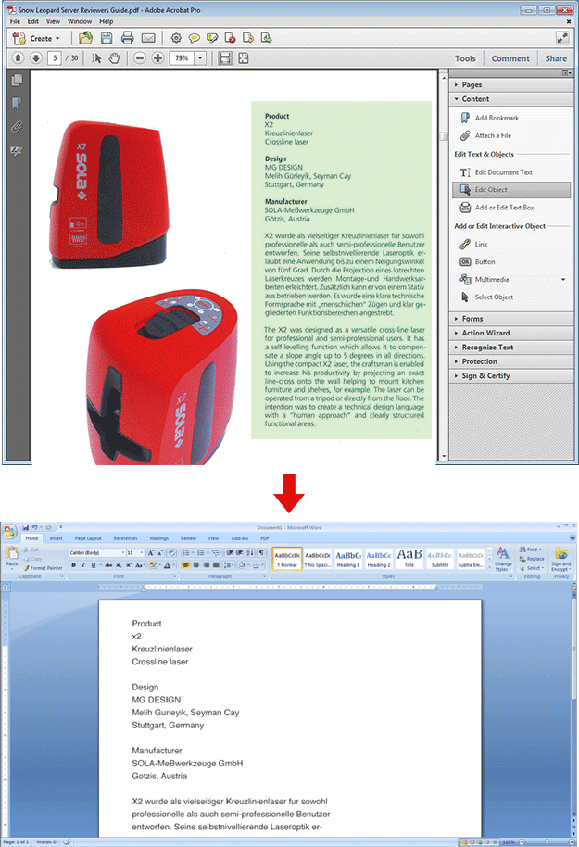Viewport: 579px width, 847px height.
Task: Click the Open file folder icon in Acrobat
Action: pos(85,38)
